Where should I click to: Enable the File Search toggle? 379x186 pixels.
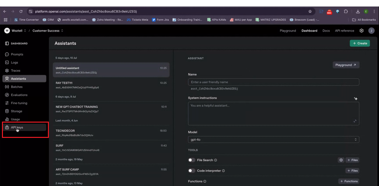[x=192, y=160]
